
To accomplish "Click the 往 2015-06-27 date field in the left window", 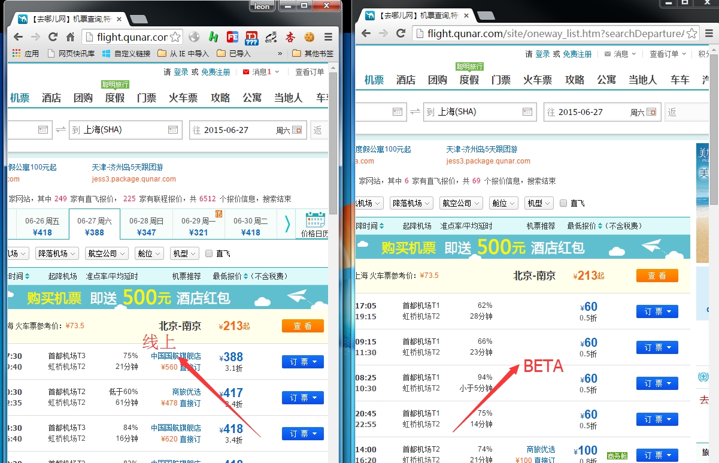I will (x=248, y=130).
